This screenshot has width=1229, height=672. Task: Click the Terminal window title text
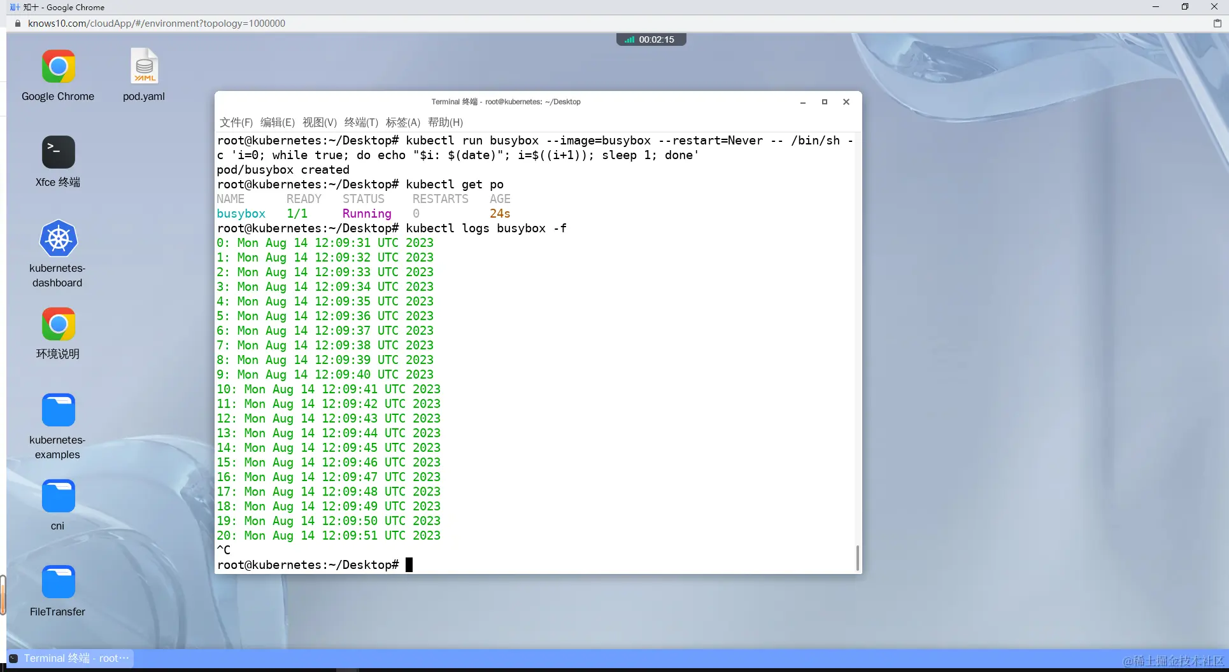[506, 102]
